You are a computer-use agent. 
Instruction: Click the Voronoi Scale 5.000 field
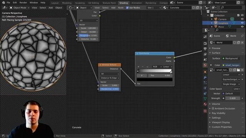tap(110, 85)
